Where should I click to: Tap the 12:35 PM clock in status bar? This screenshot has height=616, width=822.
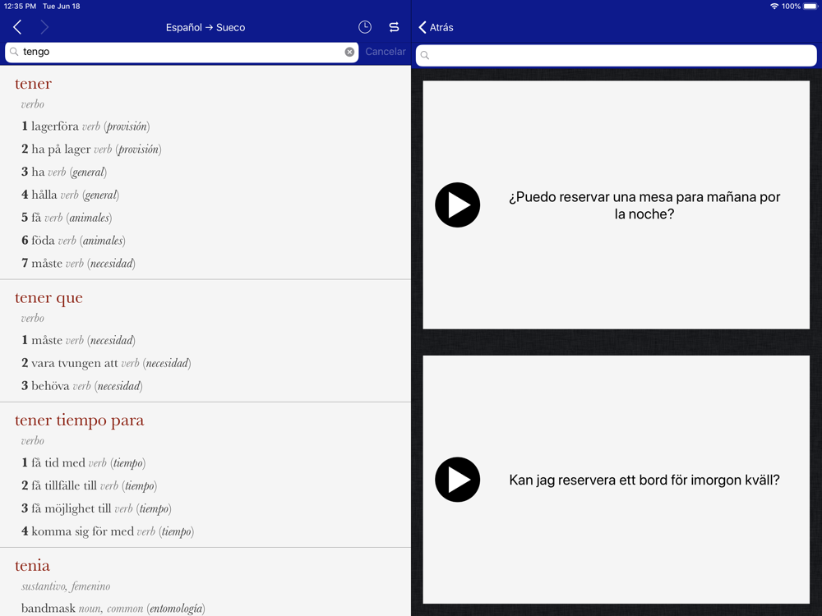[x=20, y=7]
